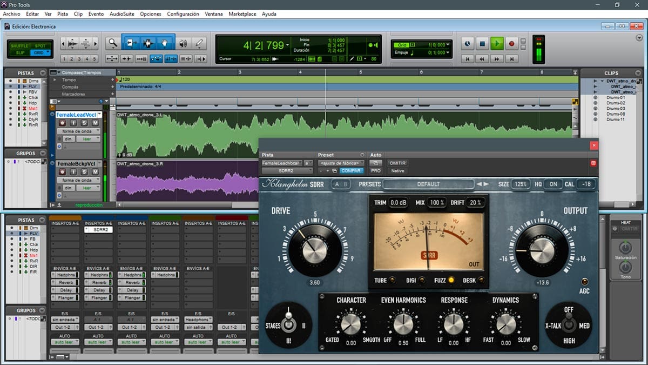Open the AudioSuite menu
Screen dimensions: 648x365
tap(122, 14)
